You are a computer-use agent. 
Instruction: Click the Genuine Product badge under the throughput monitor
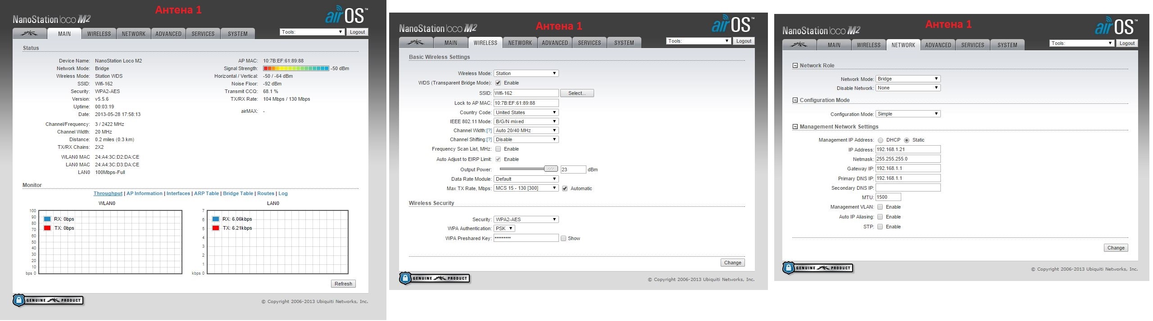tap(48, 300)
